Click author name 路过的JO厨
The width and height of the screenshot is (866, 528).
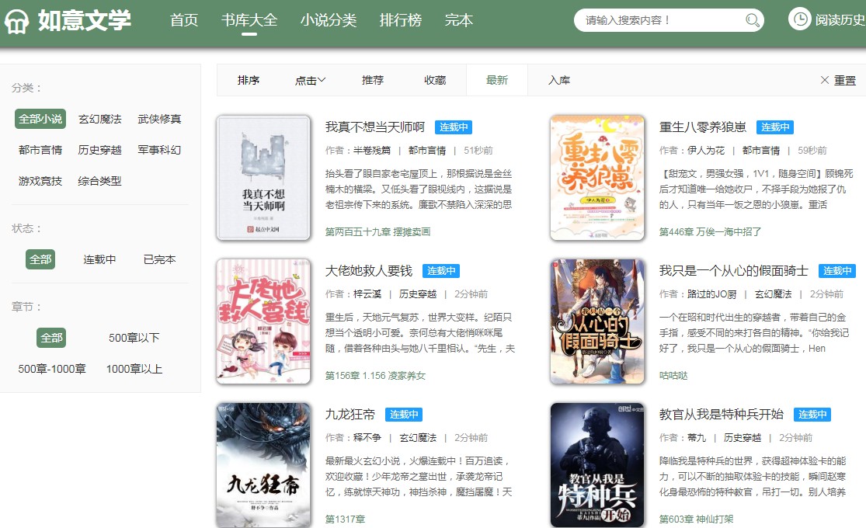712,294
